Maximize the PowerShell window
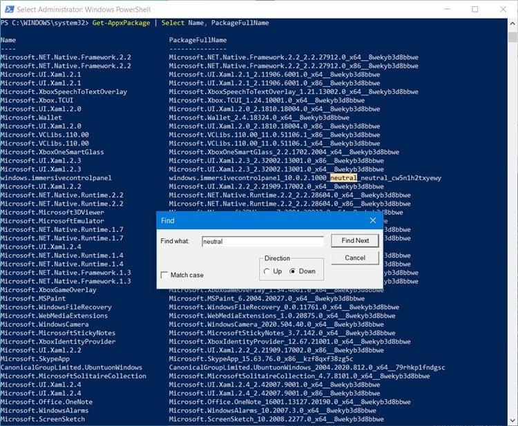Image resolution: width=518 pixels, height=426 pixels. point(474,9)
